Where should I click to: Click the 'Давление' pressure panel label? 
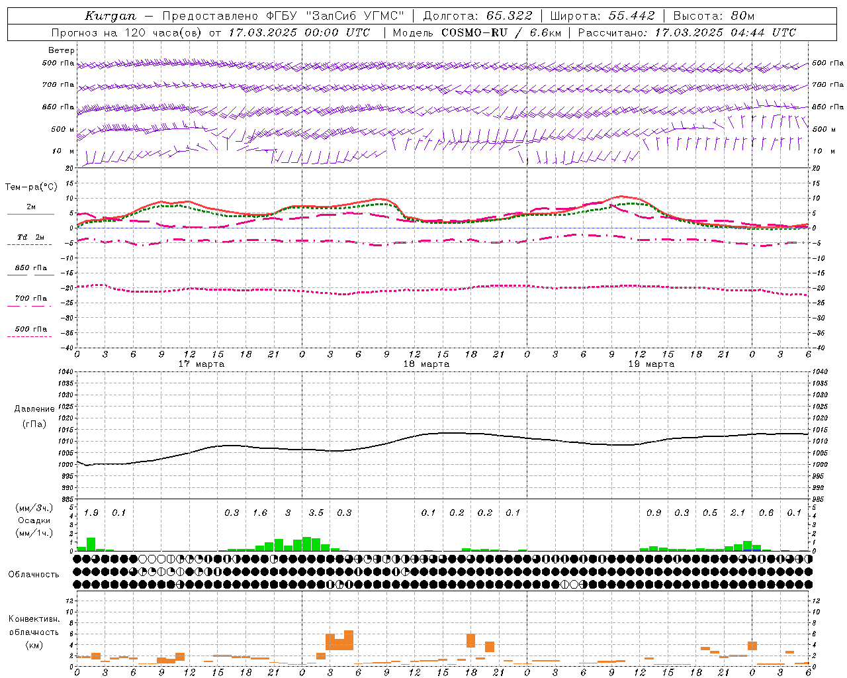pyautogui.click(x=34, y=409)
